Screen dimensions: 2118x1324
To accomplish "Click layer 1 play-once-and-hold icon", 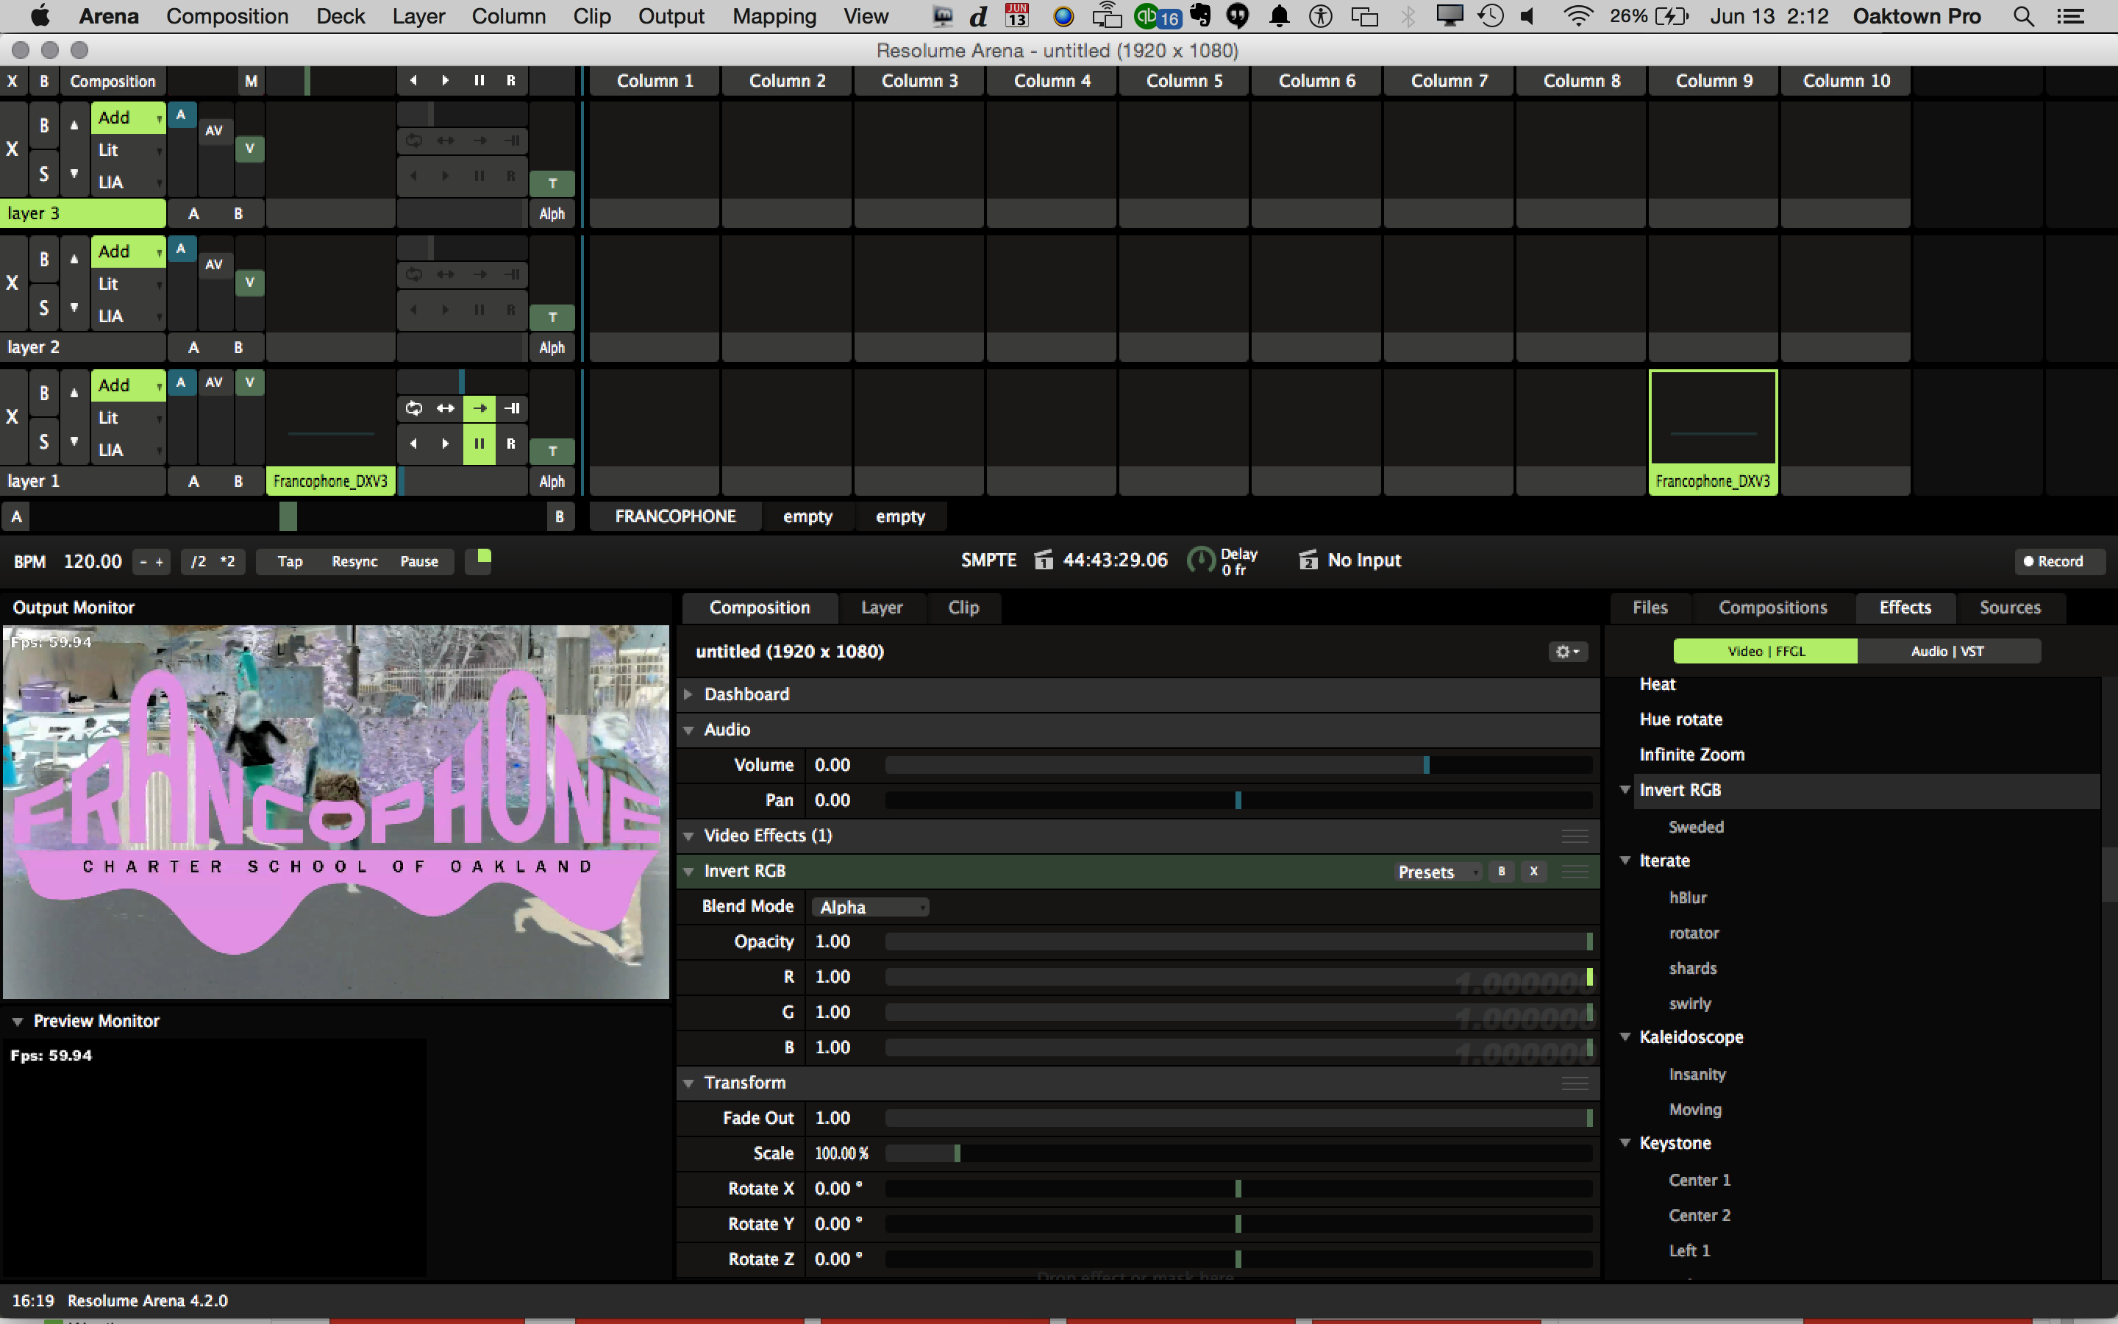I will point(512,408).
